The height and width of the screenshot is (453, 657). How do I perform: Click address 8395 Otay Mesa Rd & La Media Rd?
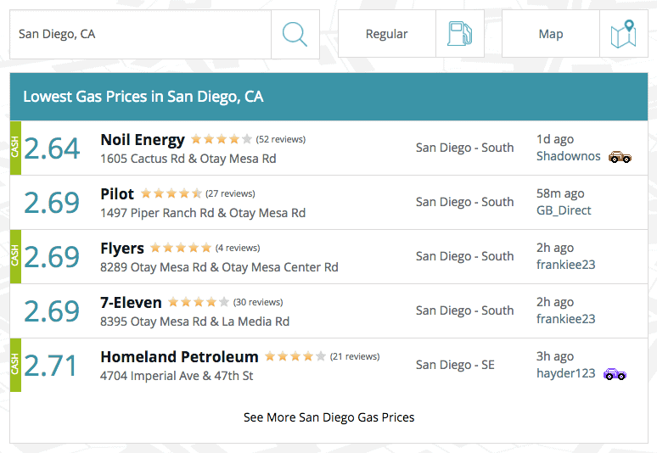pos(195,322)
